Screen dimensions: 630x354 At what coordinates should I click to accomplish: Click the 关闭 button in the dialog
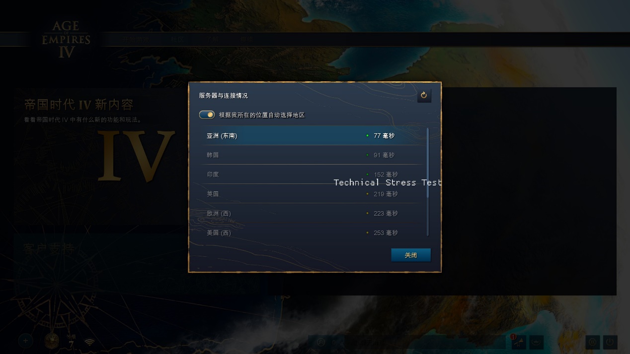pos(411,255)
